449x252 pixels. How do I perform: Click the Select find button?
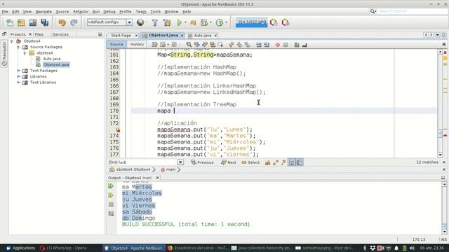[x=250, y=162]
